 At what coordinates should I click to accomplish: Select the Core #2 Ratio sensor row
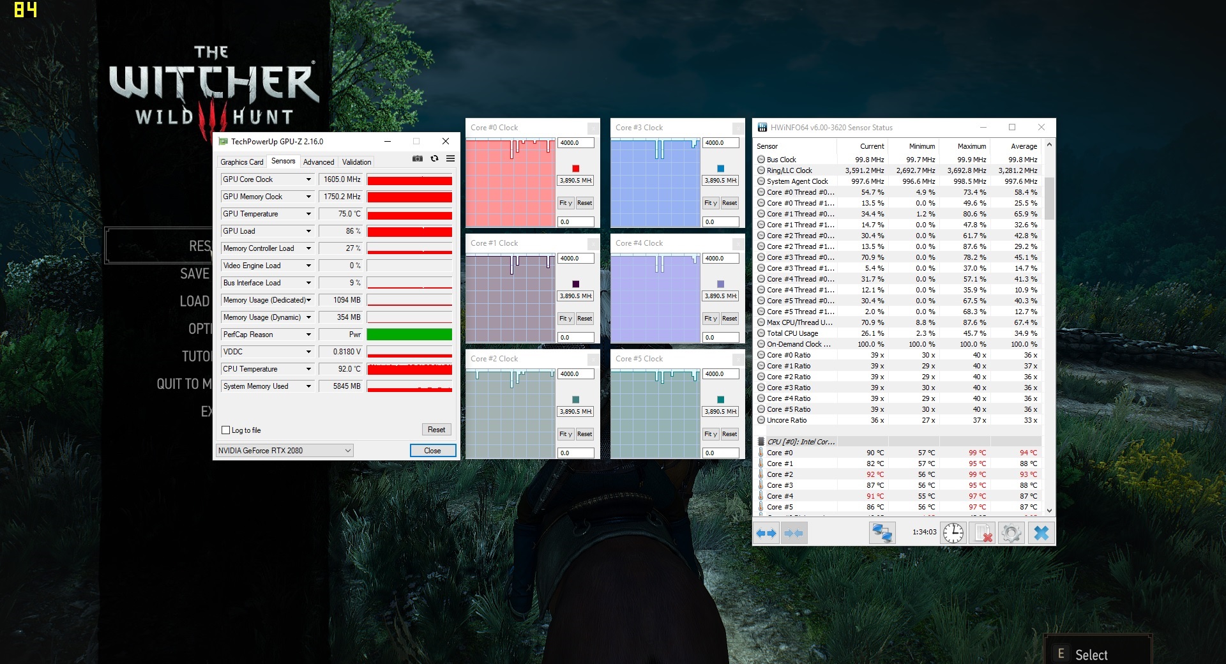[898, 377]
